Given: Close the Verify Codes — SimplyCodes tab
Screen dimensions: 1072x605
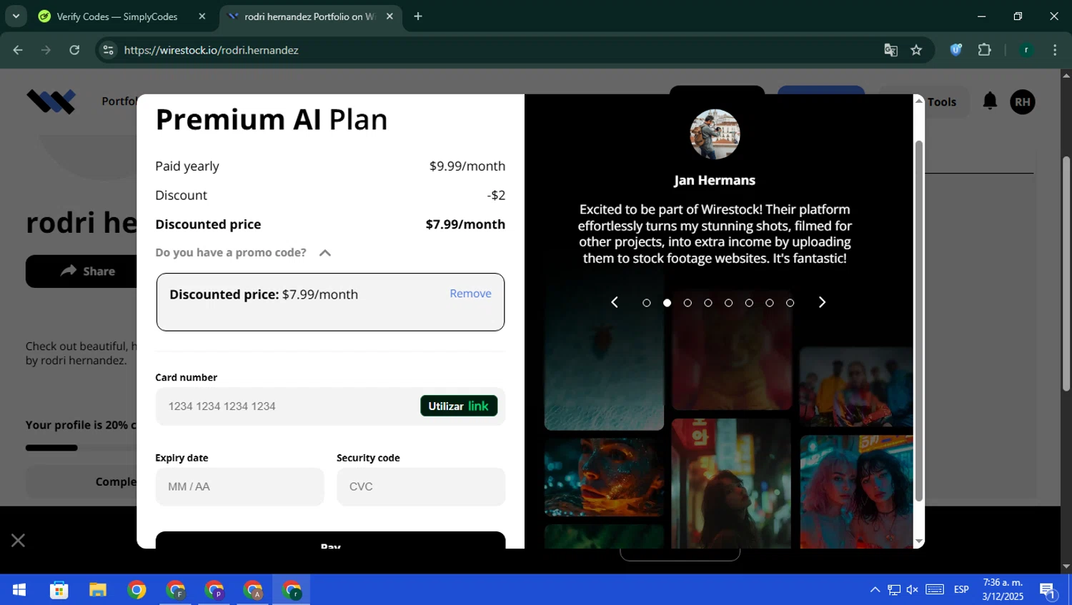Looking at the screenshot, I should [202, 16].
